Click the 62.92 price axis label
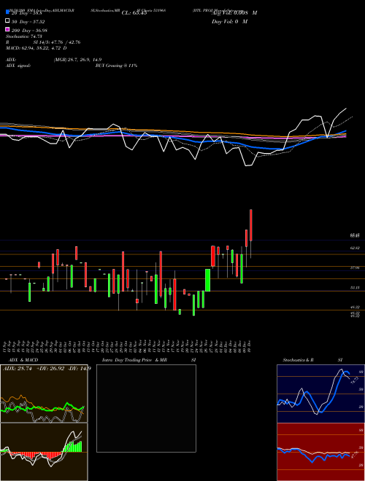Image resolution: width=365 pixels, height=481 pixels. pos(355,248)
